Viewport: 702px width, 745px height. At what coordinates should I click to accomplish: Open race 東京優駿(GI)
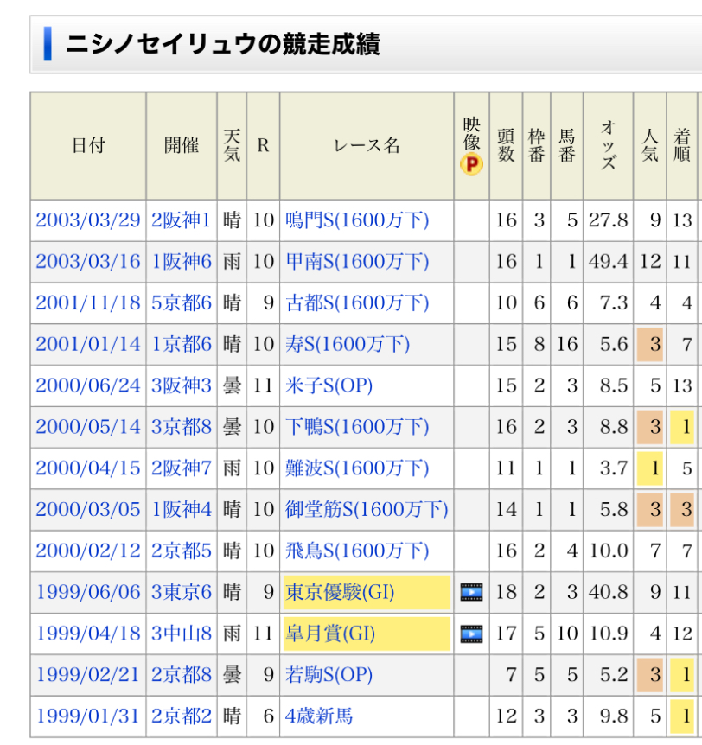tap(340, 592)
